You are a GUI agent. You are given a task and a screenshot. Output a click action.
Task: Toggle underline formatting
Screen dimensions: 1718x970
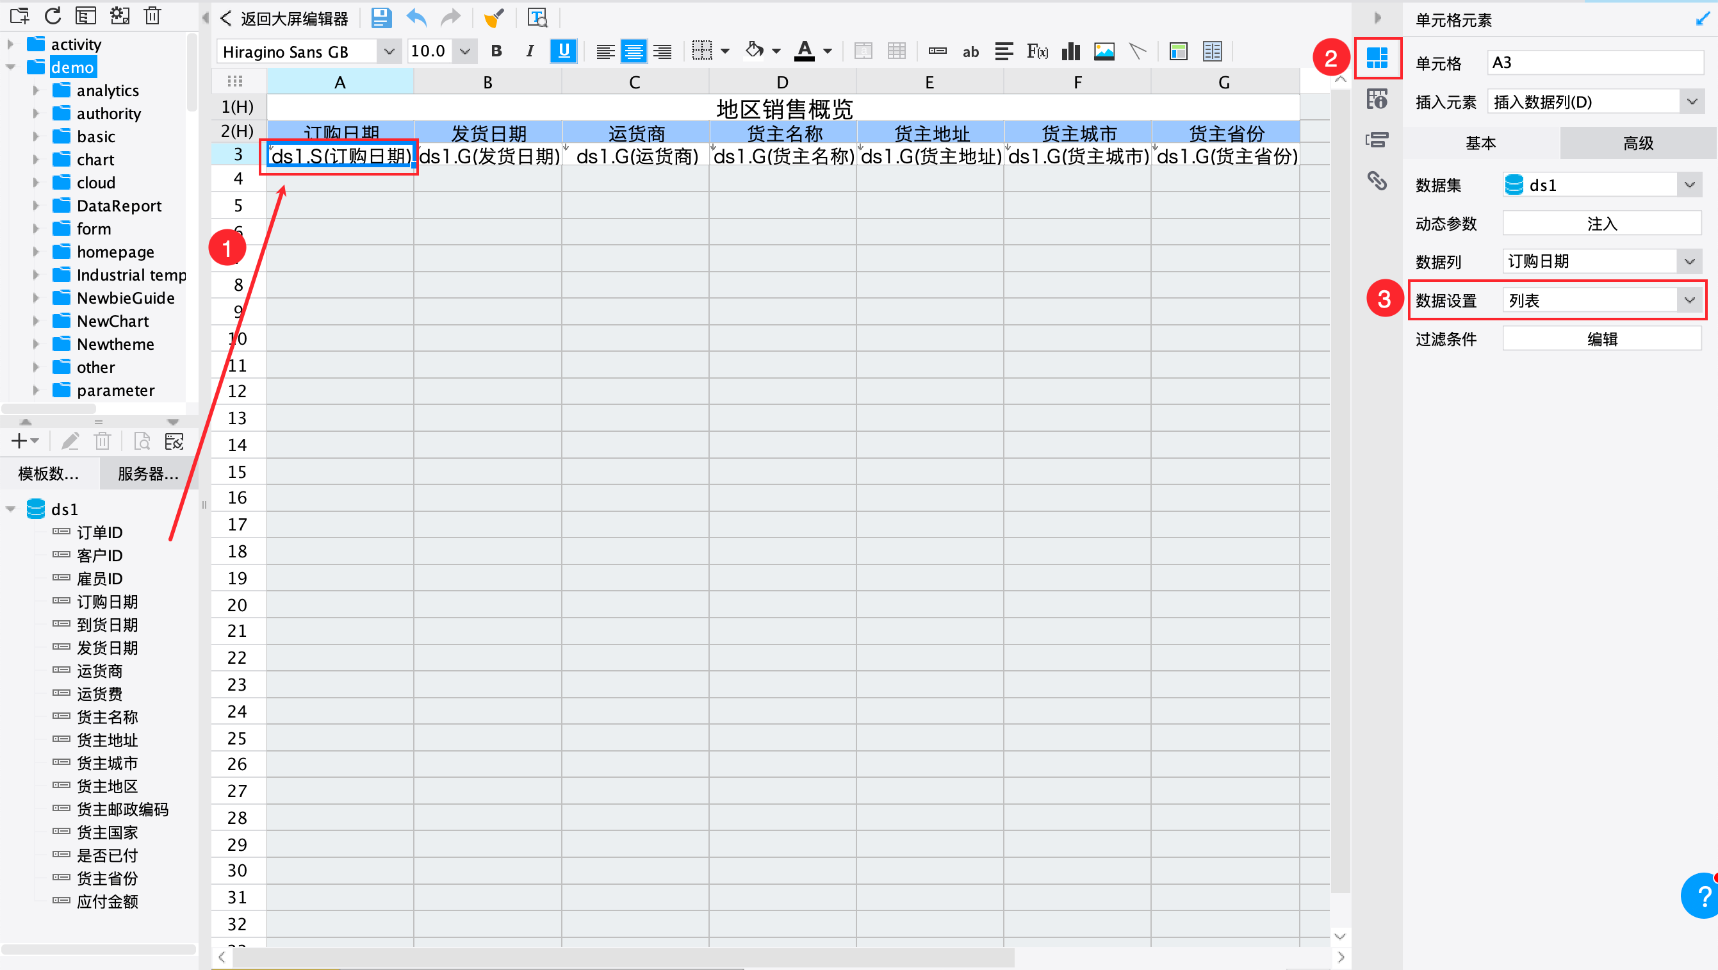tap(564, 51)
